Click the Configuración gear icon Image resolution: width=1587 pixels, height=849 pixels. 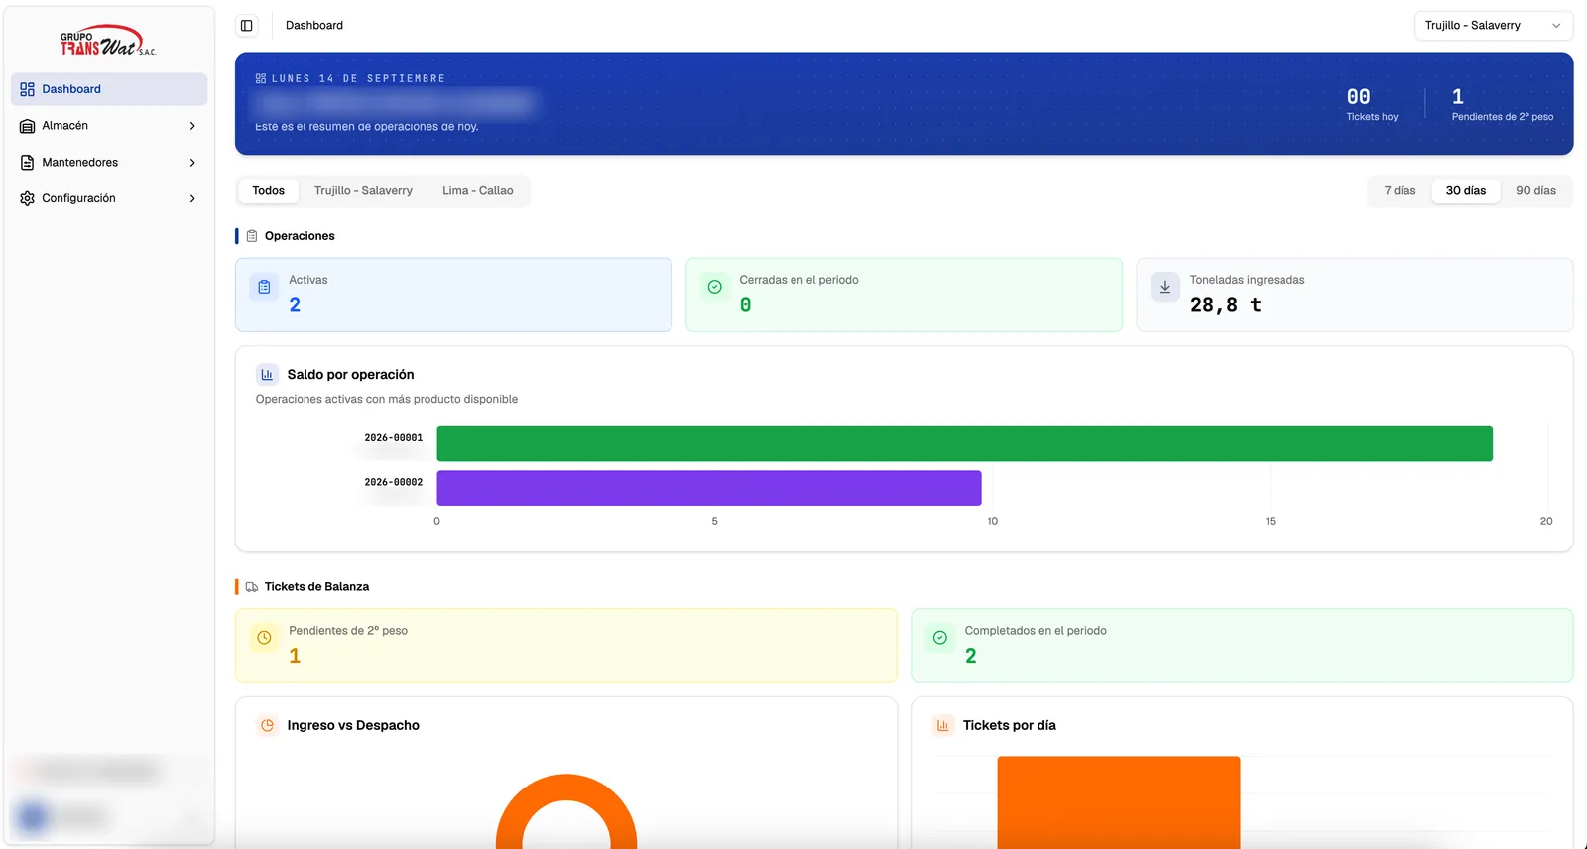pos(28,198)
